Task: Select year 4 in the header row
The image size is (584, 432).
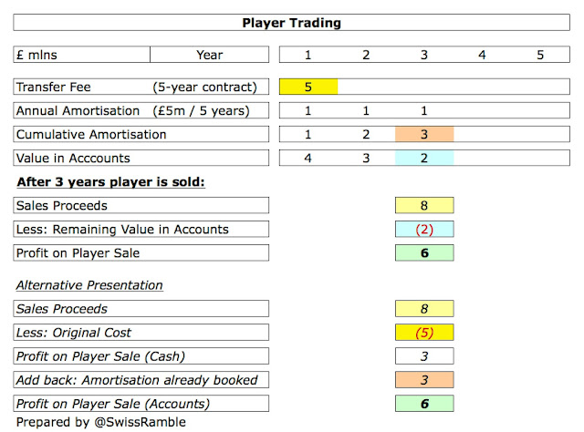Action: coord(482,55)
